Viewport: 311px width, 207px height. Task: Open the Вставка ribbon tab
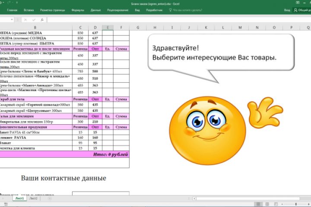(29, 10)
